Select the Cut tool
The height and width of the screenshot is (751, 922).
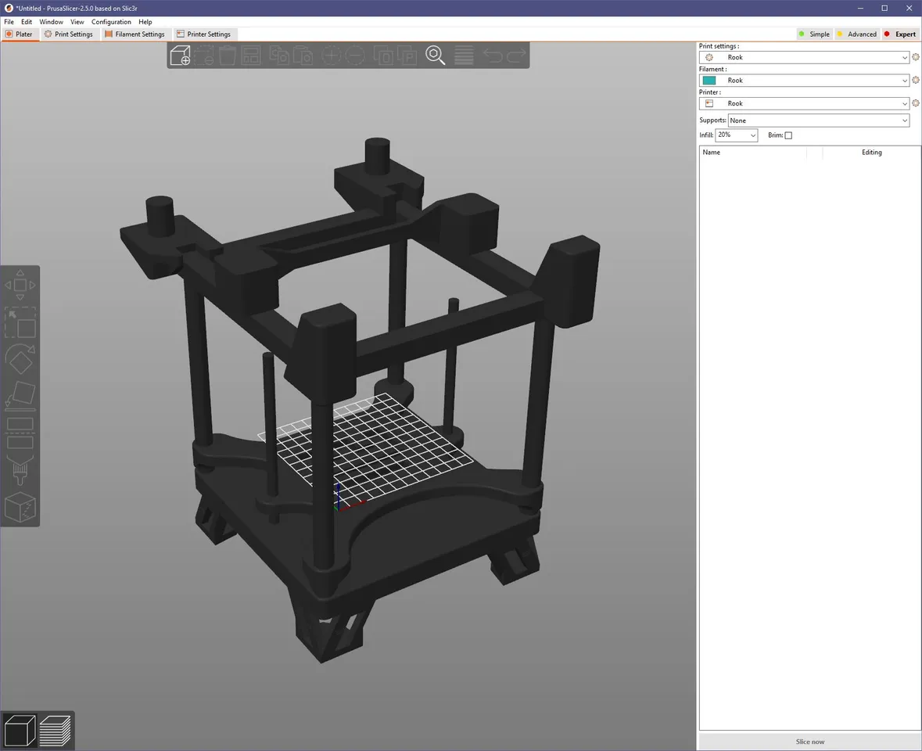pyautogui.click(x=20, y=433)
